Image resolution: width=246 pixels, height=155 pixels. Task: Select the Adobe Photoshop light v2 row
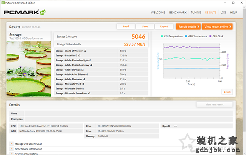tap(101, 60)
